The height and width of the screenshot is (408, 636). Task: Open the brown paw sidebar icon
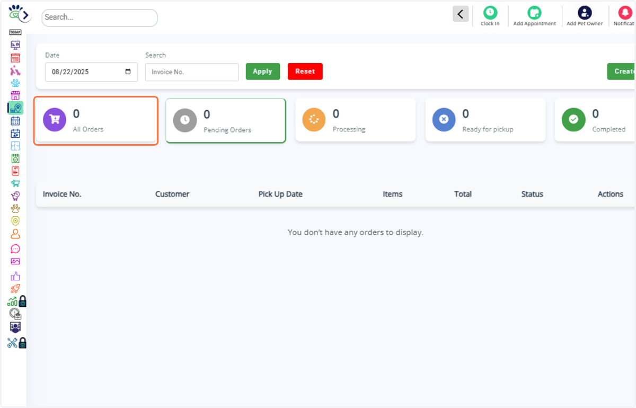[x=15, y=208]
